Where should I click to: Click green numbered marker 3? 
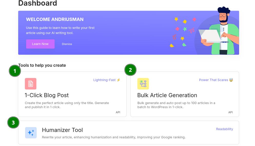[13, 122]
